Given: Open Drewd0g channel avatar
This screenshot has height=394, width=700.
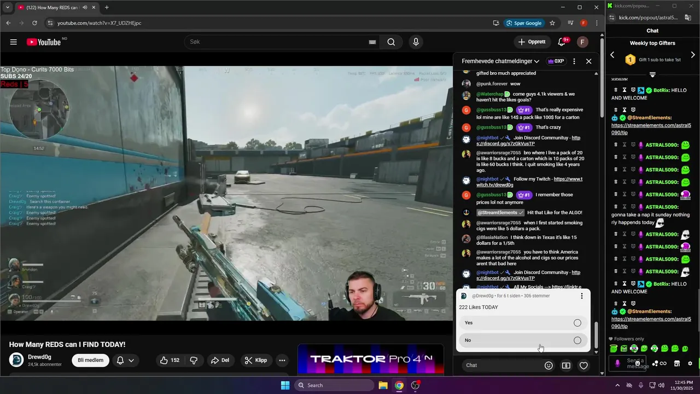Looking at the screenshot, I should (x=16, y=360).
